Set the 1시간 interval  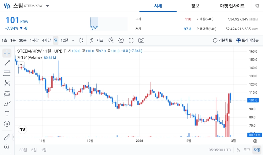(34, 40)
